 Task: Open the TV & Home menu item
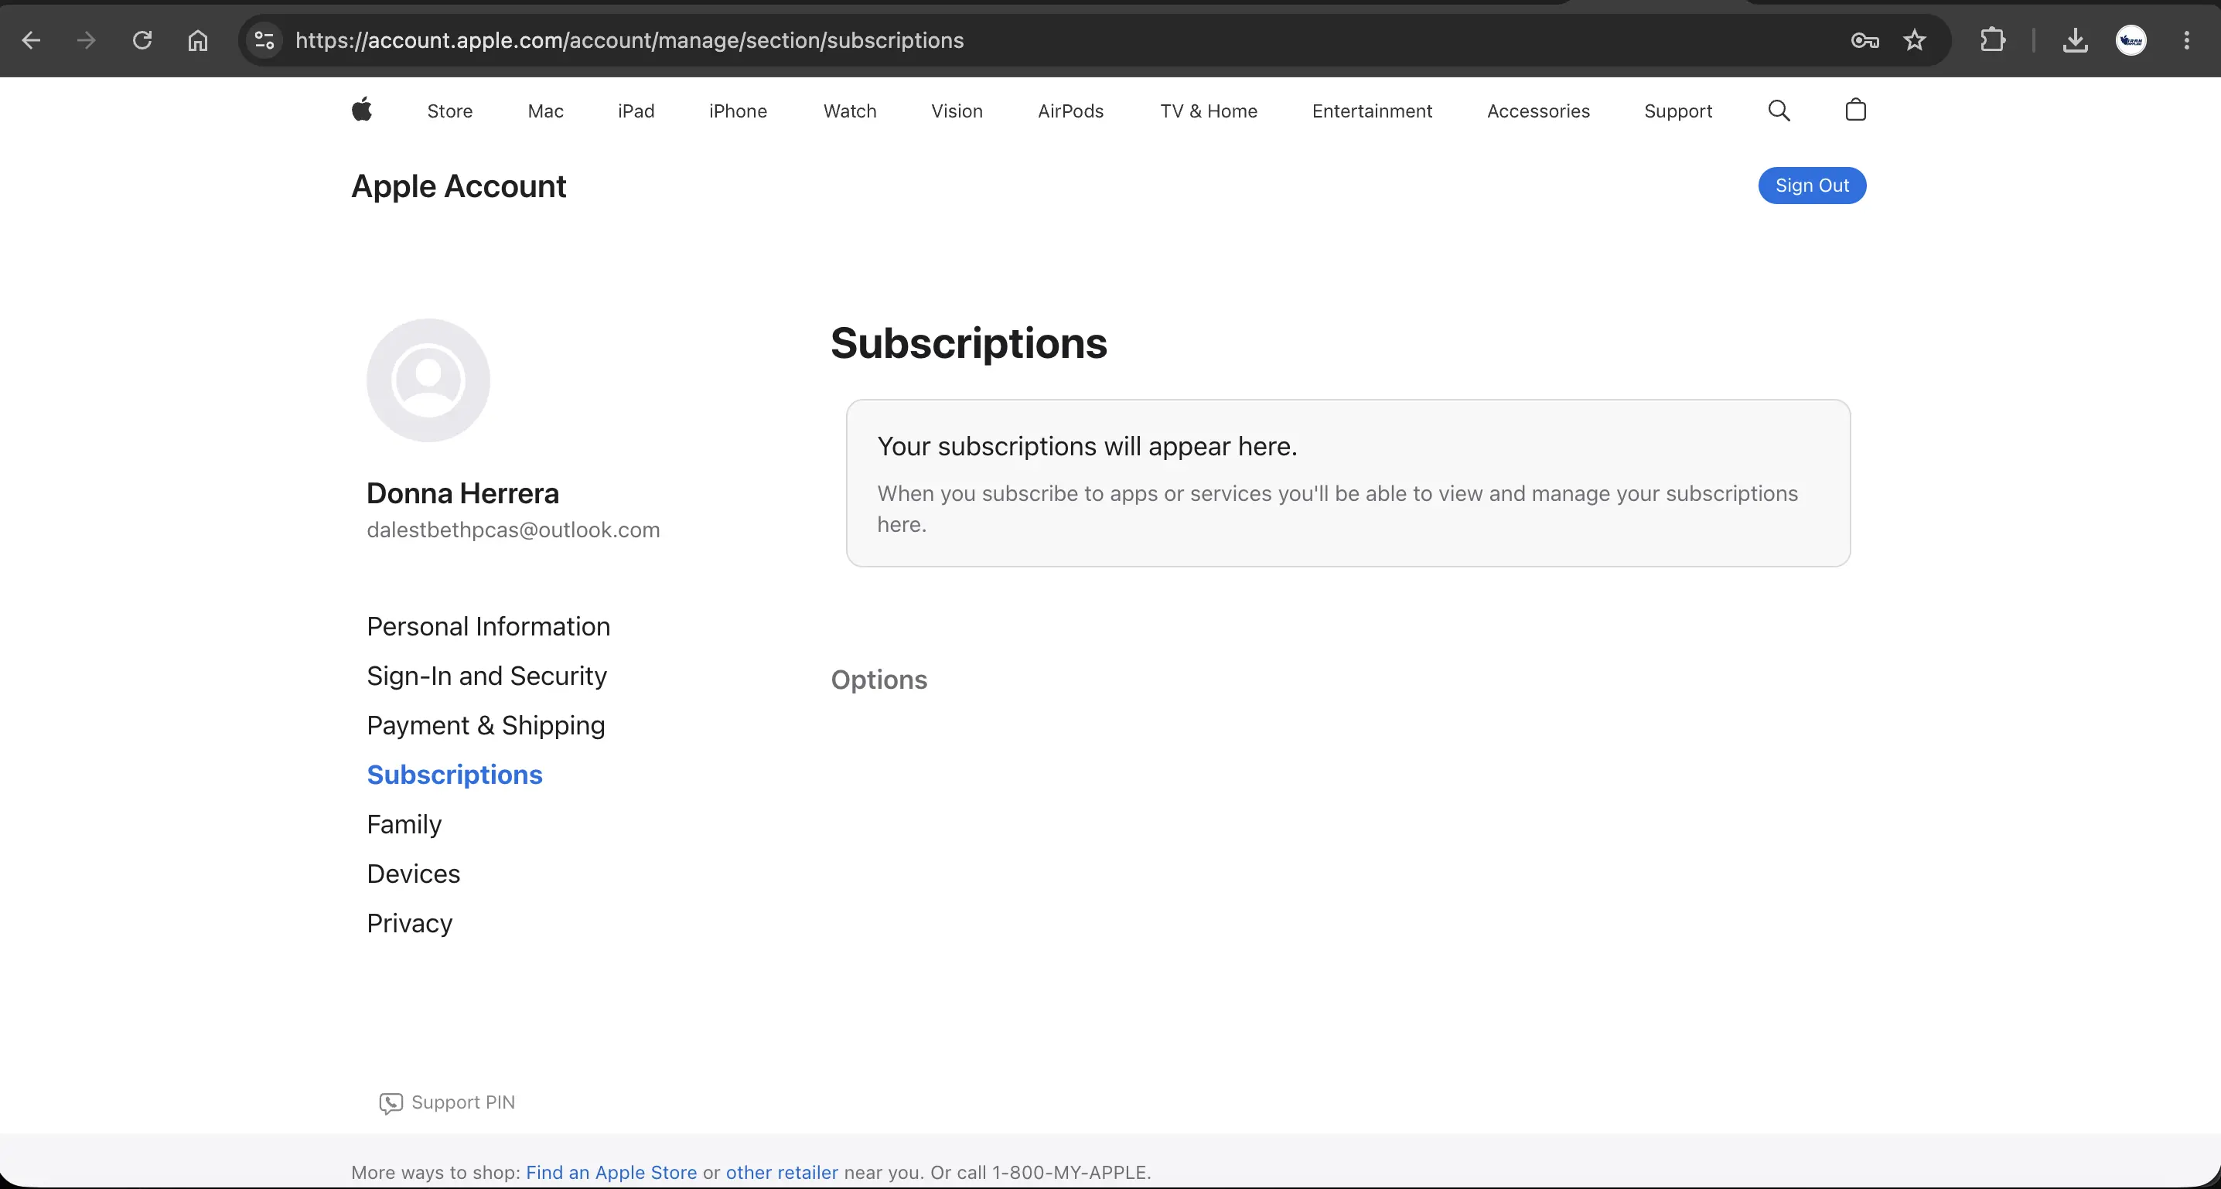[x=1209, y=111]
